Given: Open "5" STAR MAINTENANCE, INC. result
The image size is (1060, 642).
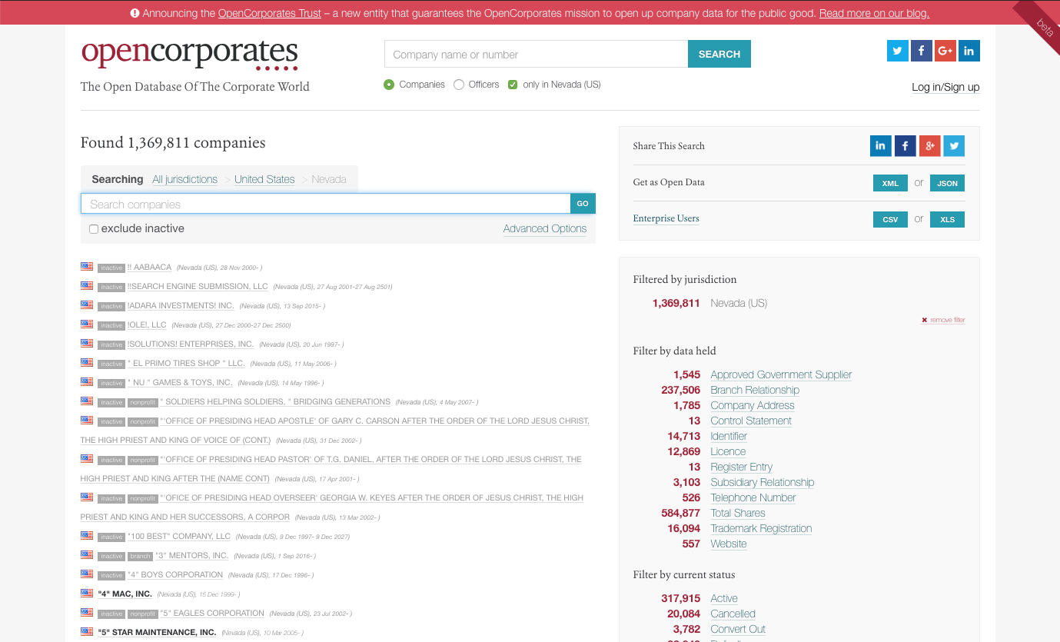Looking at the screenshot, I should pos(157,632).
